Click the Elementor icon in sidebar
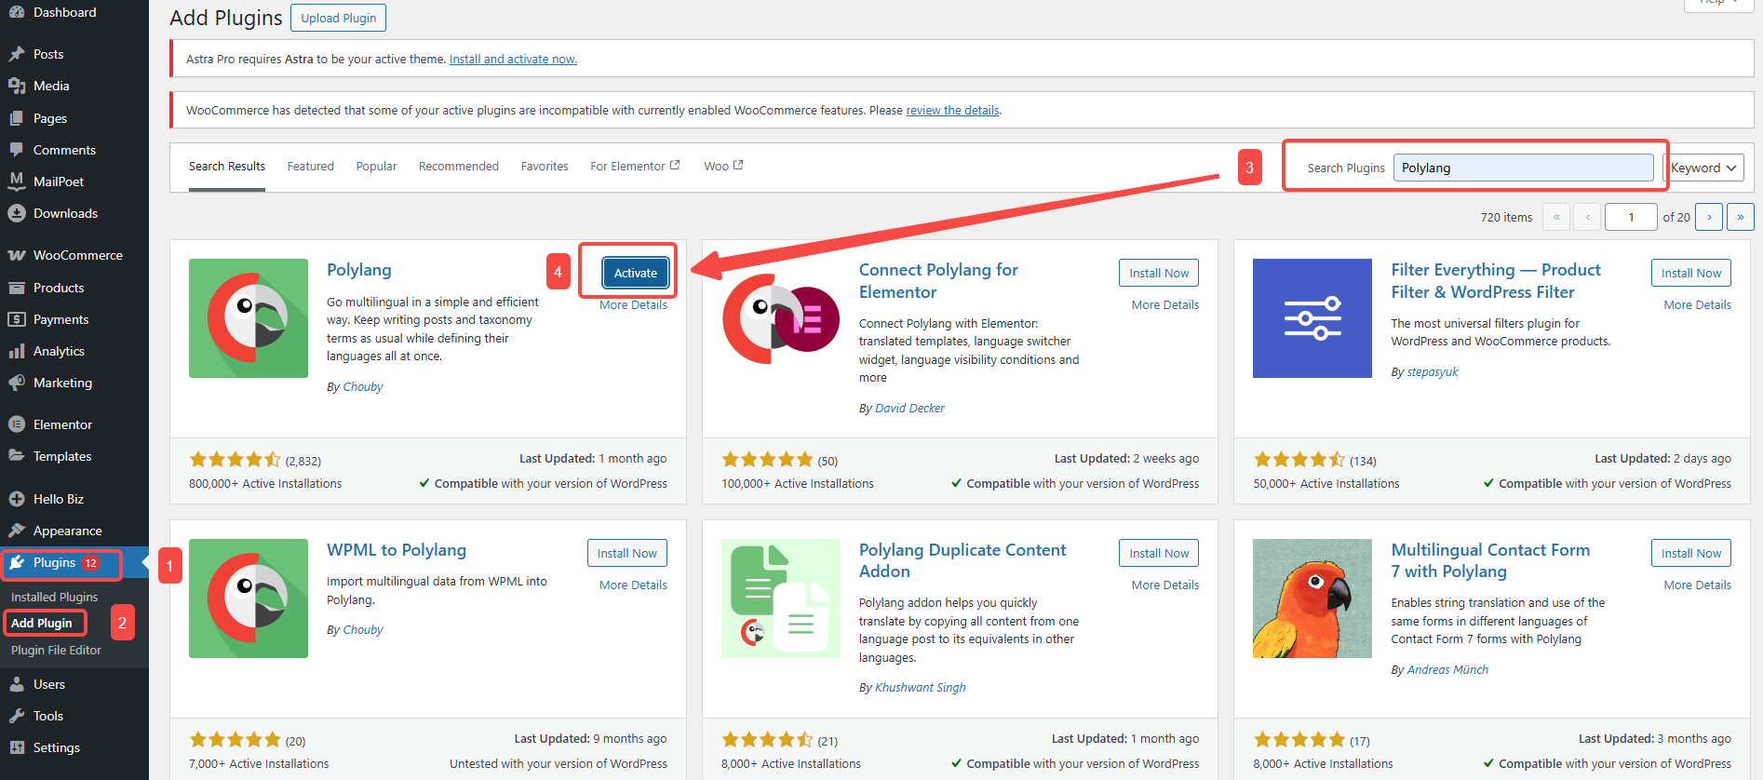Screen dimensions: 1763x780 click(17, 424)
